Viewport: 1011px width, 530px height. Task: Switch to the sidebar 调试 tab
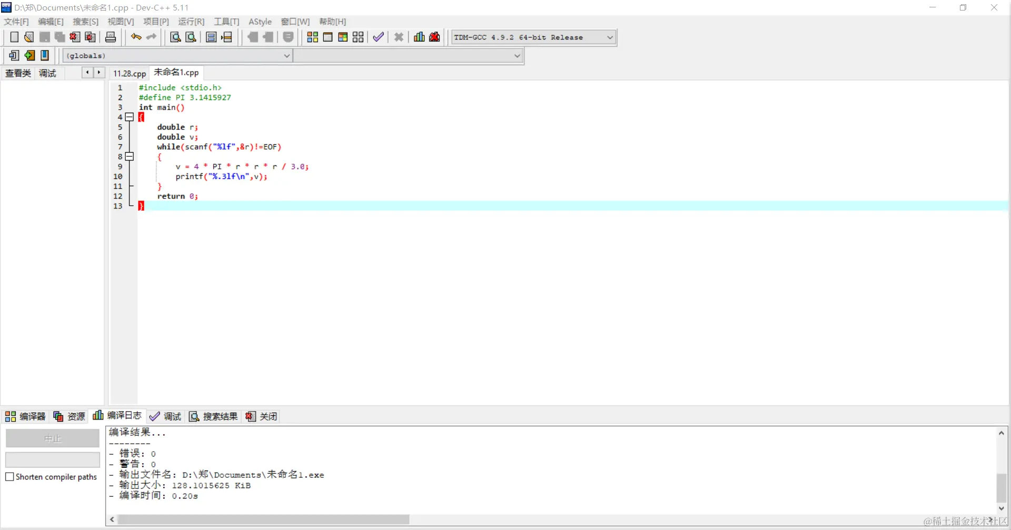[47, 73]
